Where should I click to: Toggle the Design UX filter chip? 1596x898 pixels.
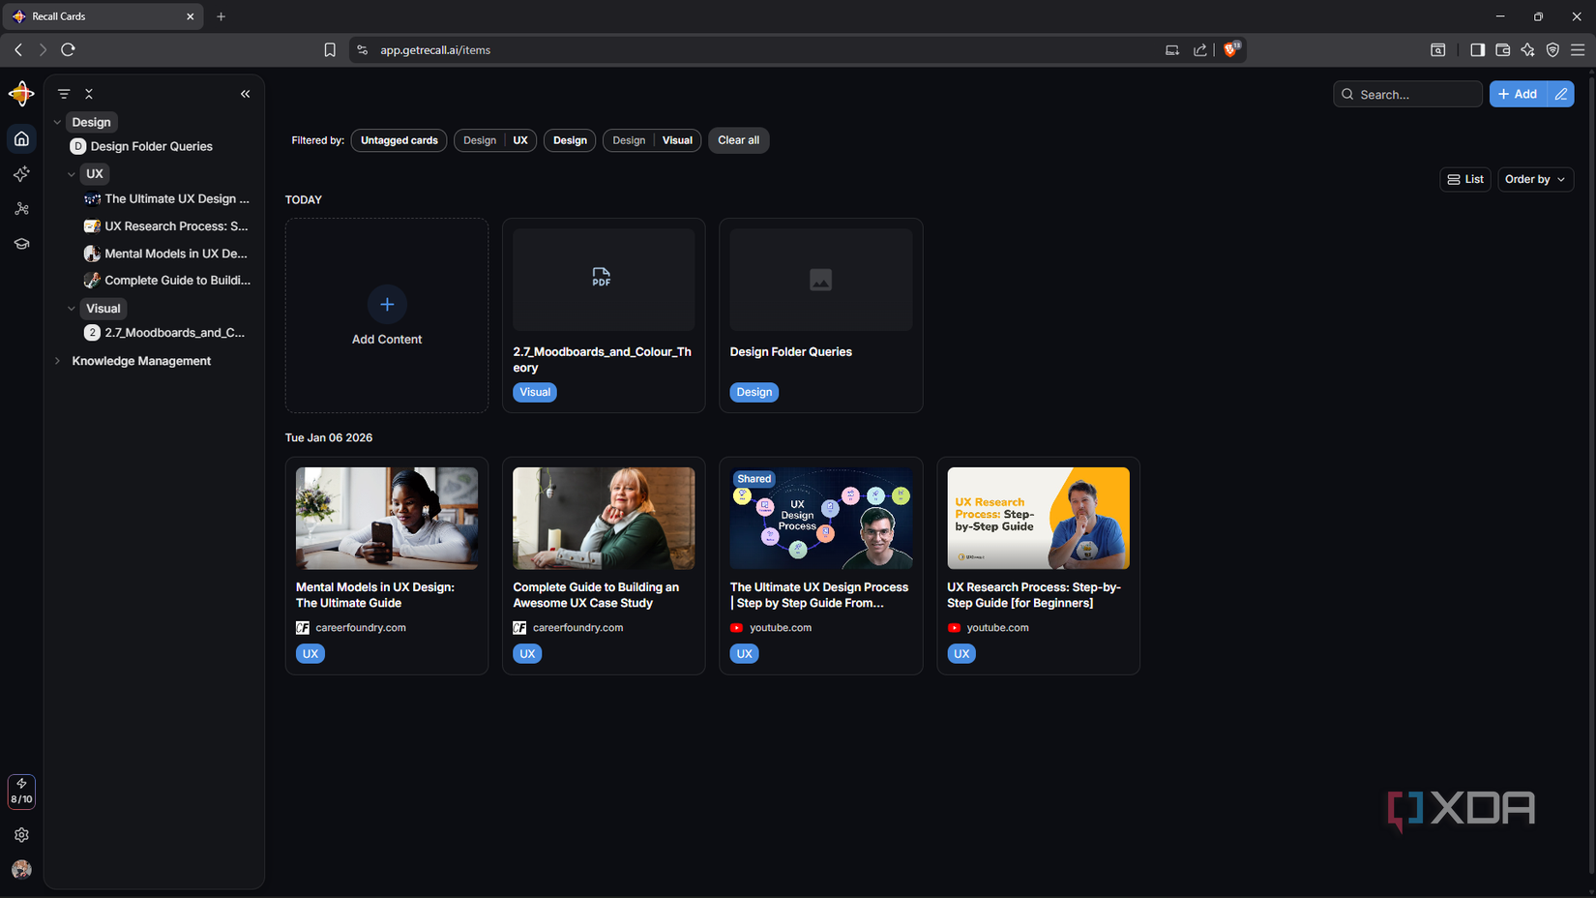pyautogui.click(x=495, y=140)
